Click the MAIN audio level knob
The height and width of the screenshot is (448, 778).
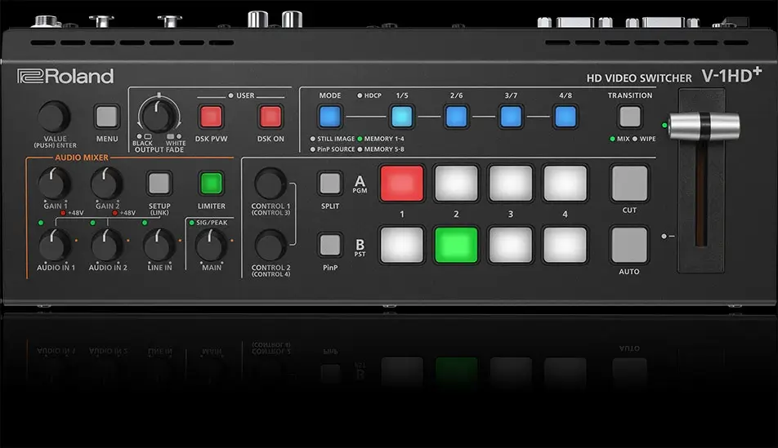[212, 243]
